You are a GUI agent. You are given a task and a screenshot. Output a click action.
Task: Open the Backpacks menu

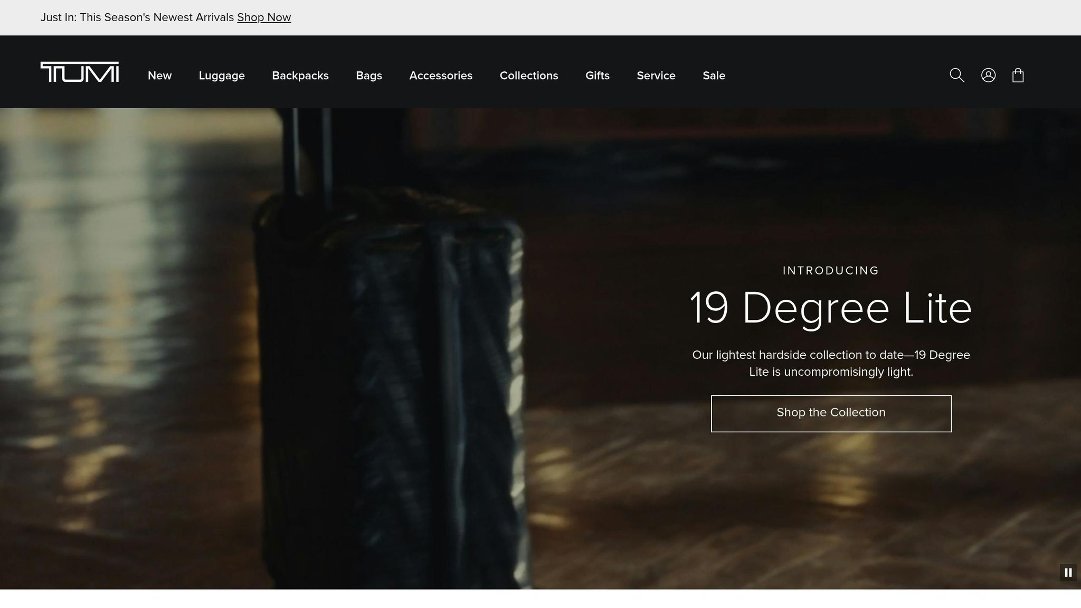(300, 75)
